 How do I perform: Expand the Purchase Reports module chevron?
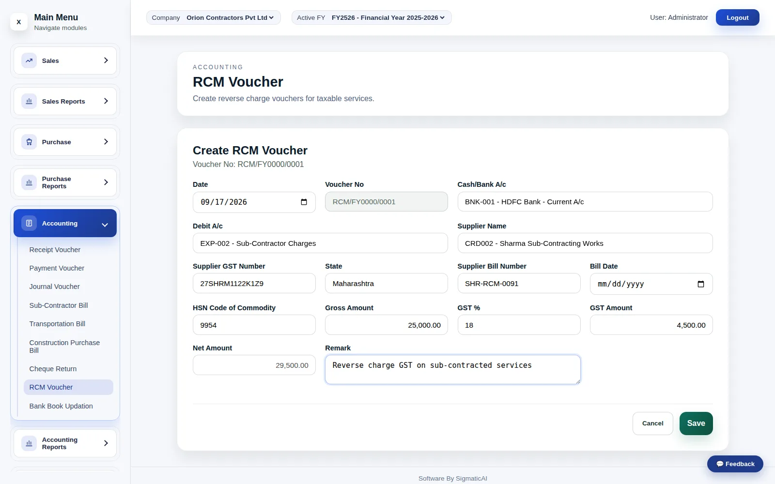[106, 182]
